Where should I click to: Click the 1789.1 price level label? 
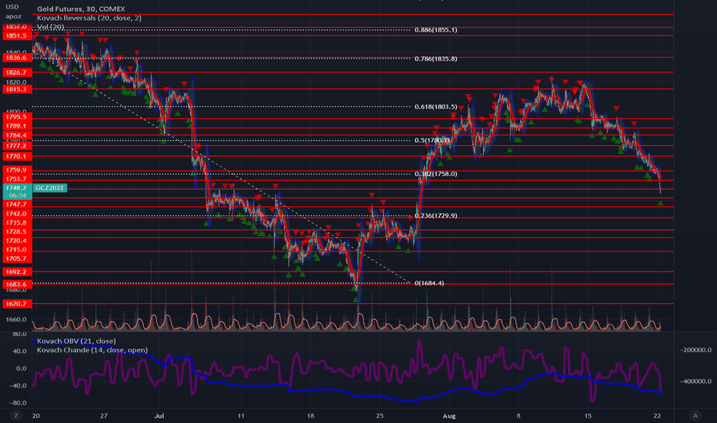(18, 126)
